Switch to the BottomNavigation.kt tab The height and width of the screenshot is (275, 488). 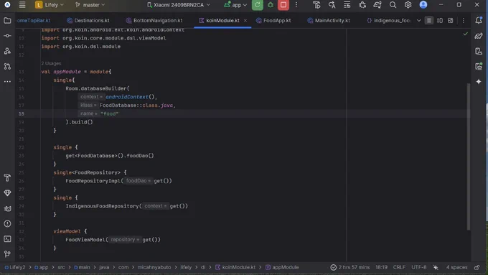click(154, 21)
